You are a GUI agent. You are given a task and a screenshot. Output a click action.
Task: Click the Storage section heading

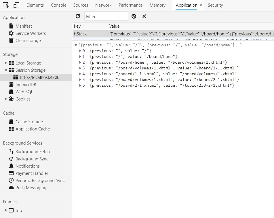pos(10,54)
